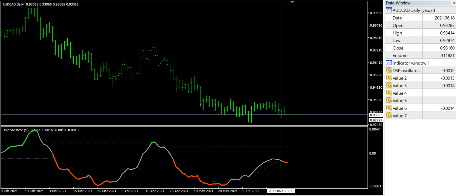Select the Open value 0.93285
The width and height of the screenshot is (456, 196).
pyautogui.click(x=447, y=25)
